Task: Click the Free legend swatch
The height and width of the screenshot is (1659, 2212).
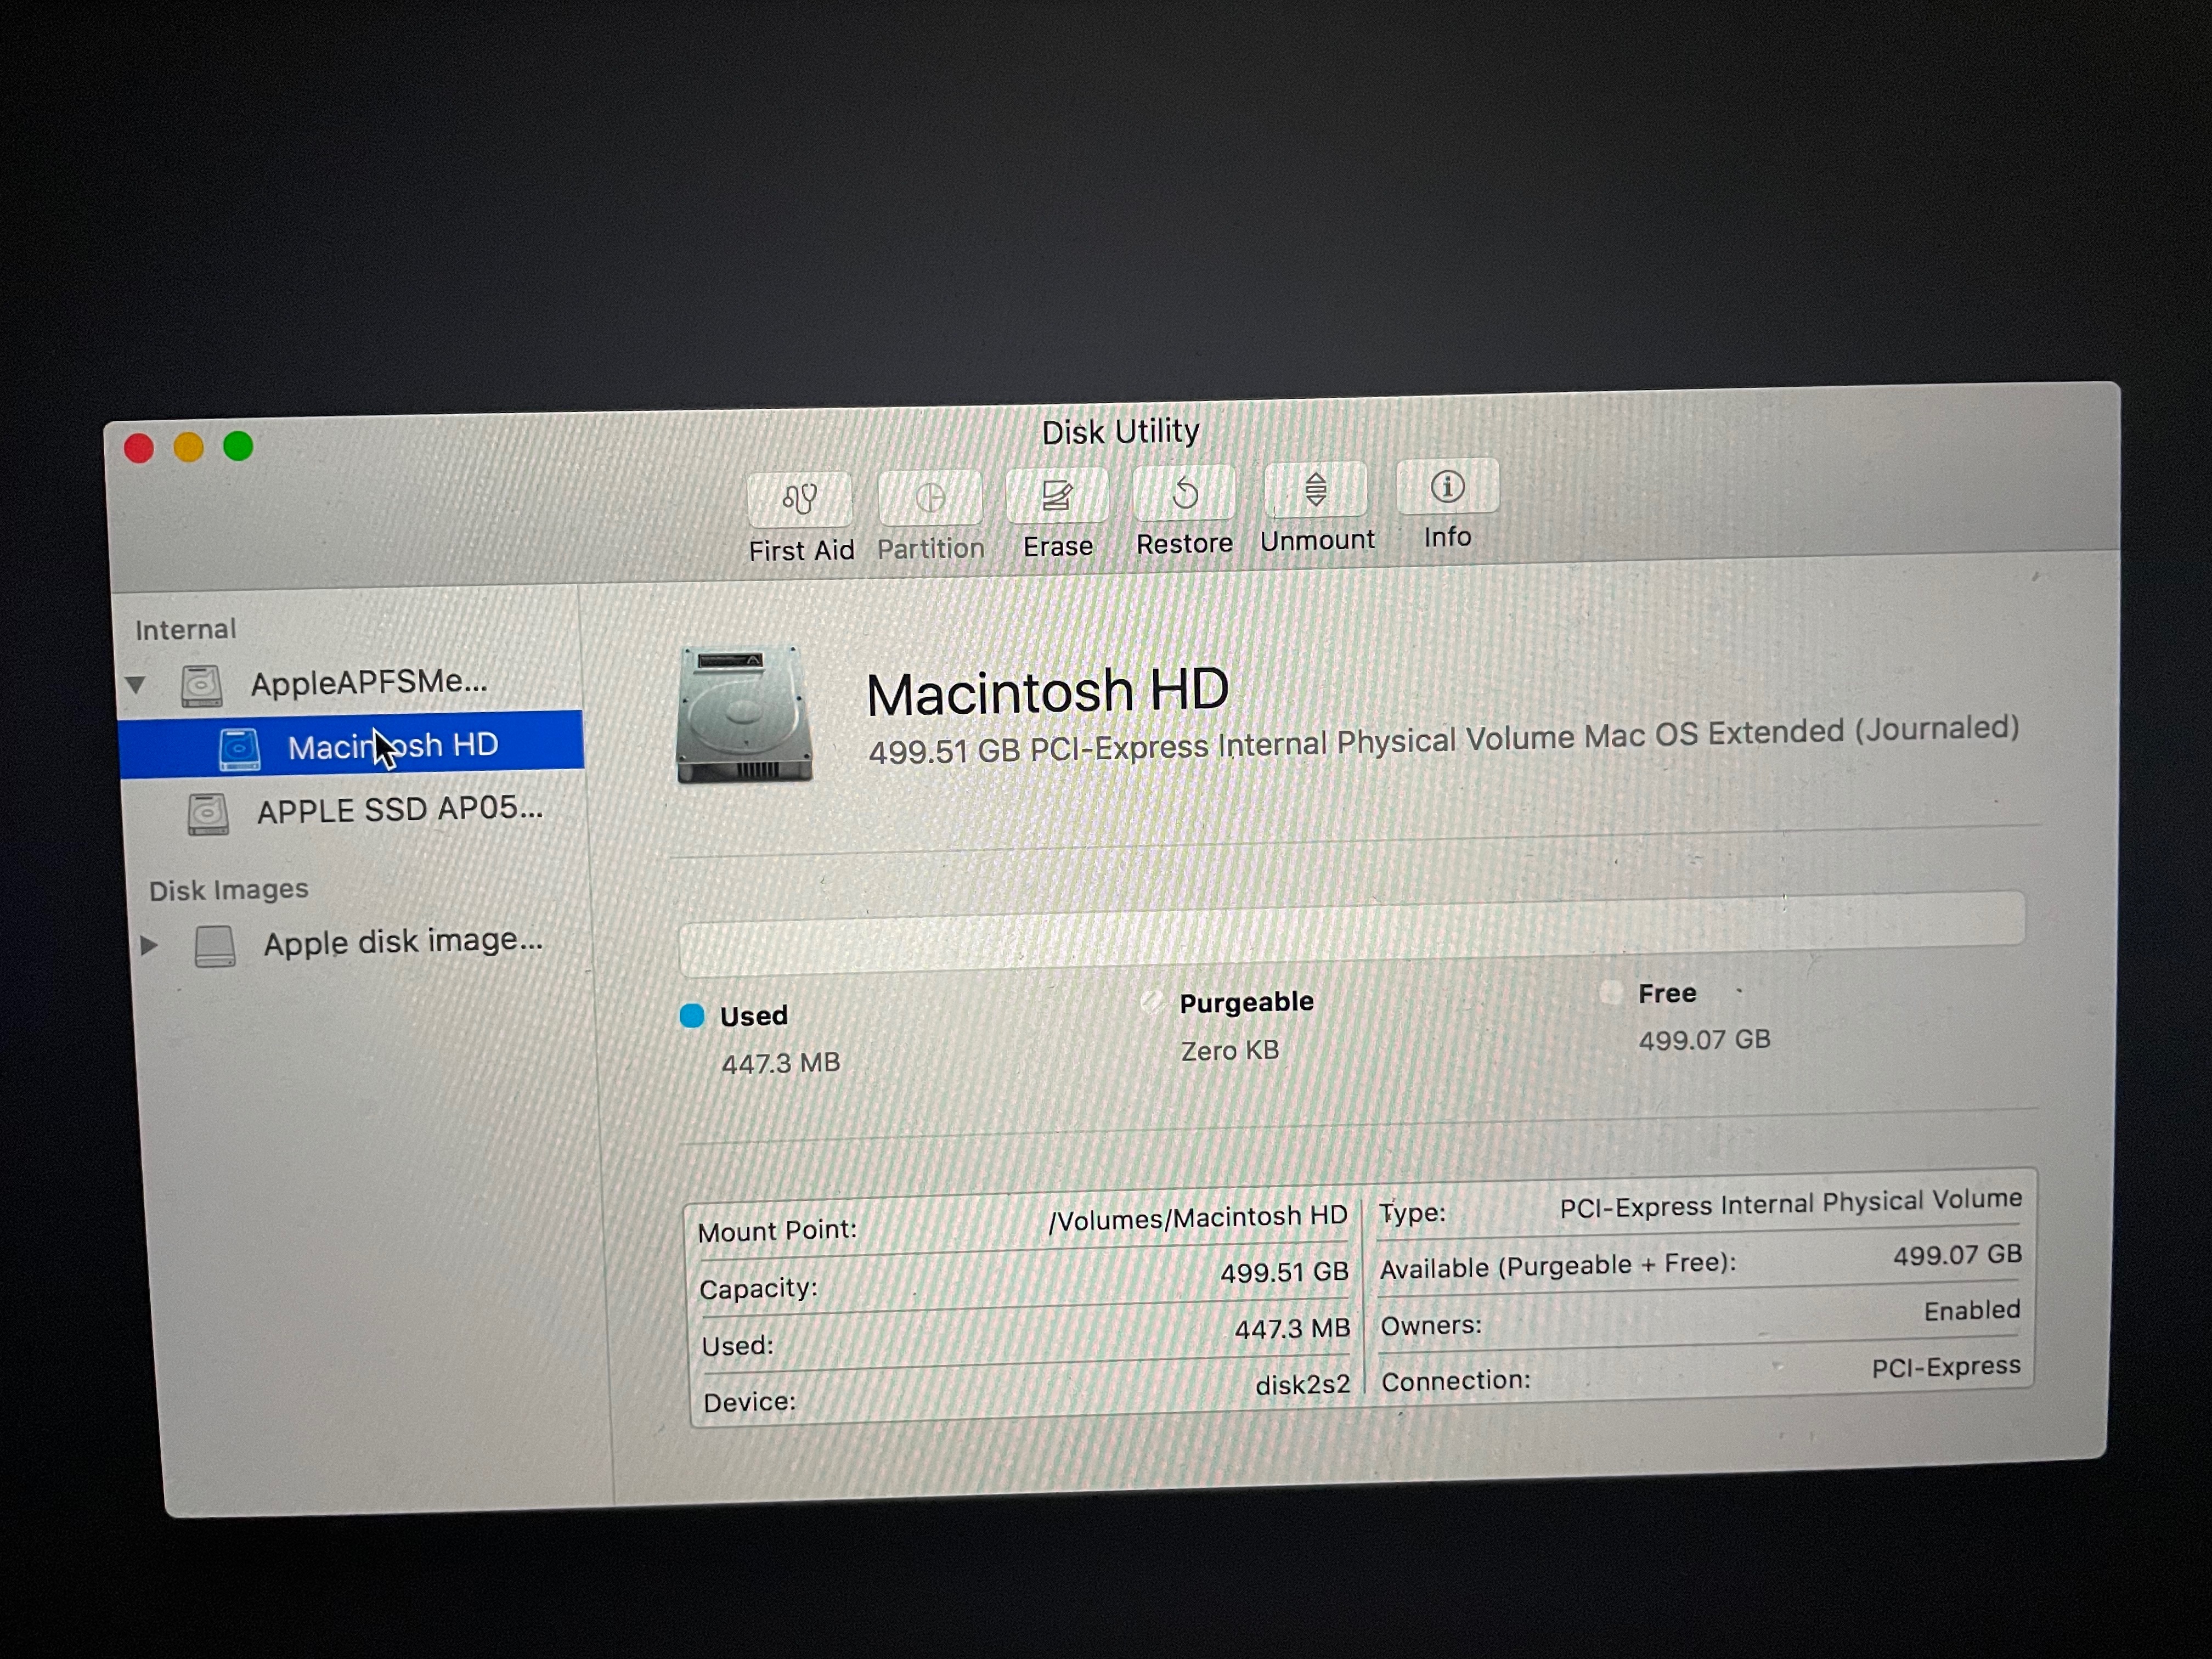Action: pyautogui.click(x=1610, y=993)
